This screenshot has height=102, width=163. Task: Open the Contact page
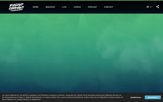(x=108, y=7)
